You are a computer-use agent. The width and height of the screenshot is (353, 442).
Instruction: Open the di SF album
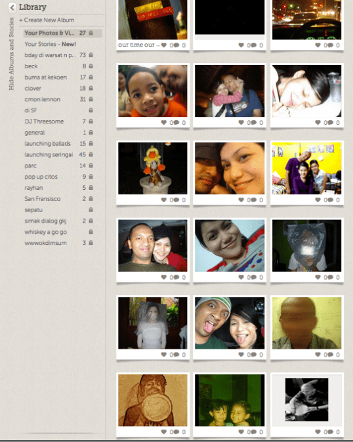(31, 110)
